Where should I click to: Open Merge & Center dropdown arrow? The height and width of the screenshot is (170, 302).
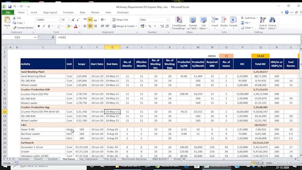136,26
